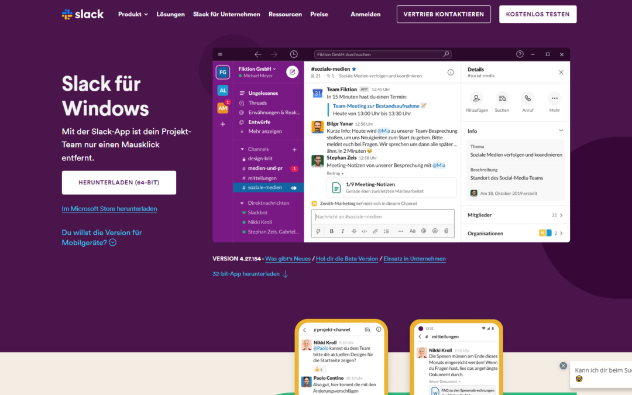
Task: Click the @ mention icon in message toolbar
Action: point(424,231)
